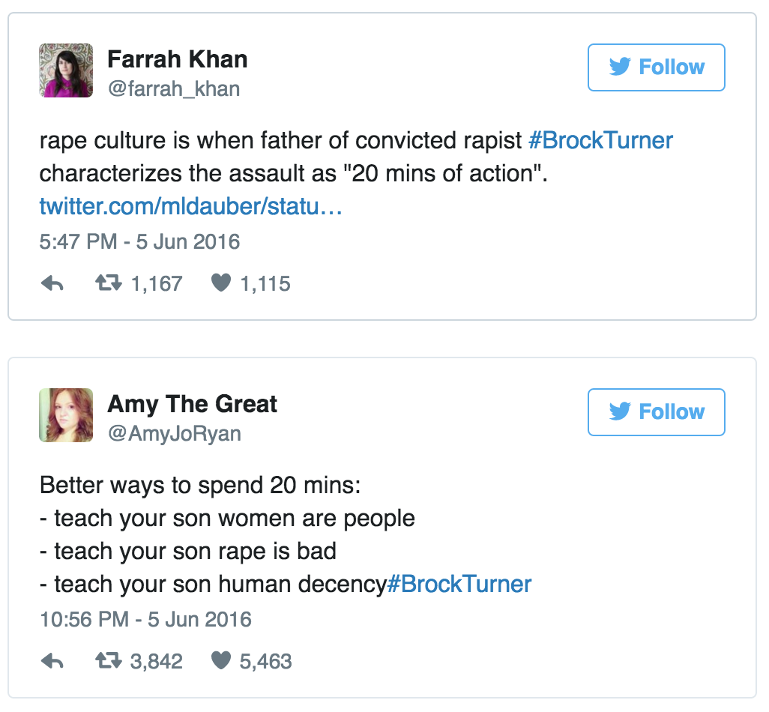Click the Farrah Khan display name
769x712 pixels.
click(x=177, y=59)
